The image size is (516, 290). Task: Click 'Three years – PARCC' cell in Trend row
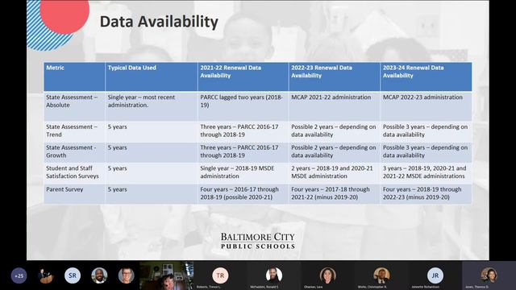click(x=243, y=131)
